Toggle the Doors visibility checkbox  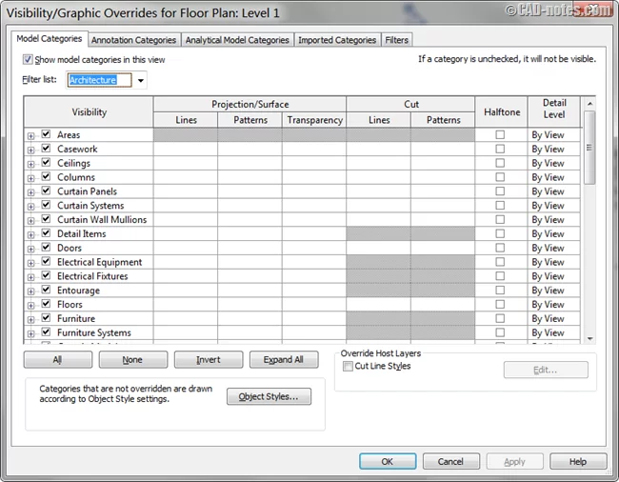coord(45,249)
